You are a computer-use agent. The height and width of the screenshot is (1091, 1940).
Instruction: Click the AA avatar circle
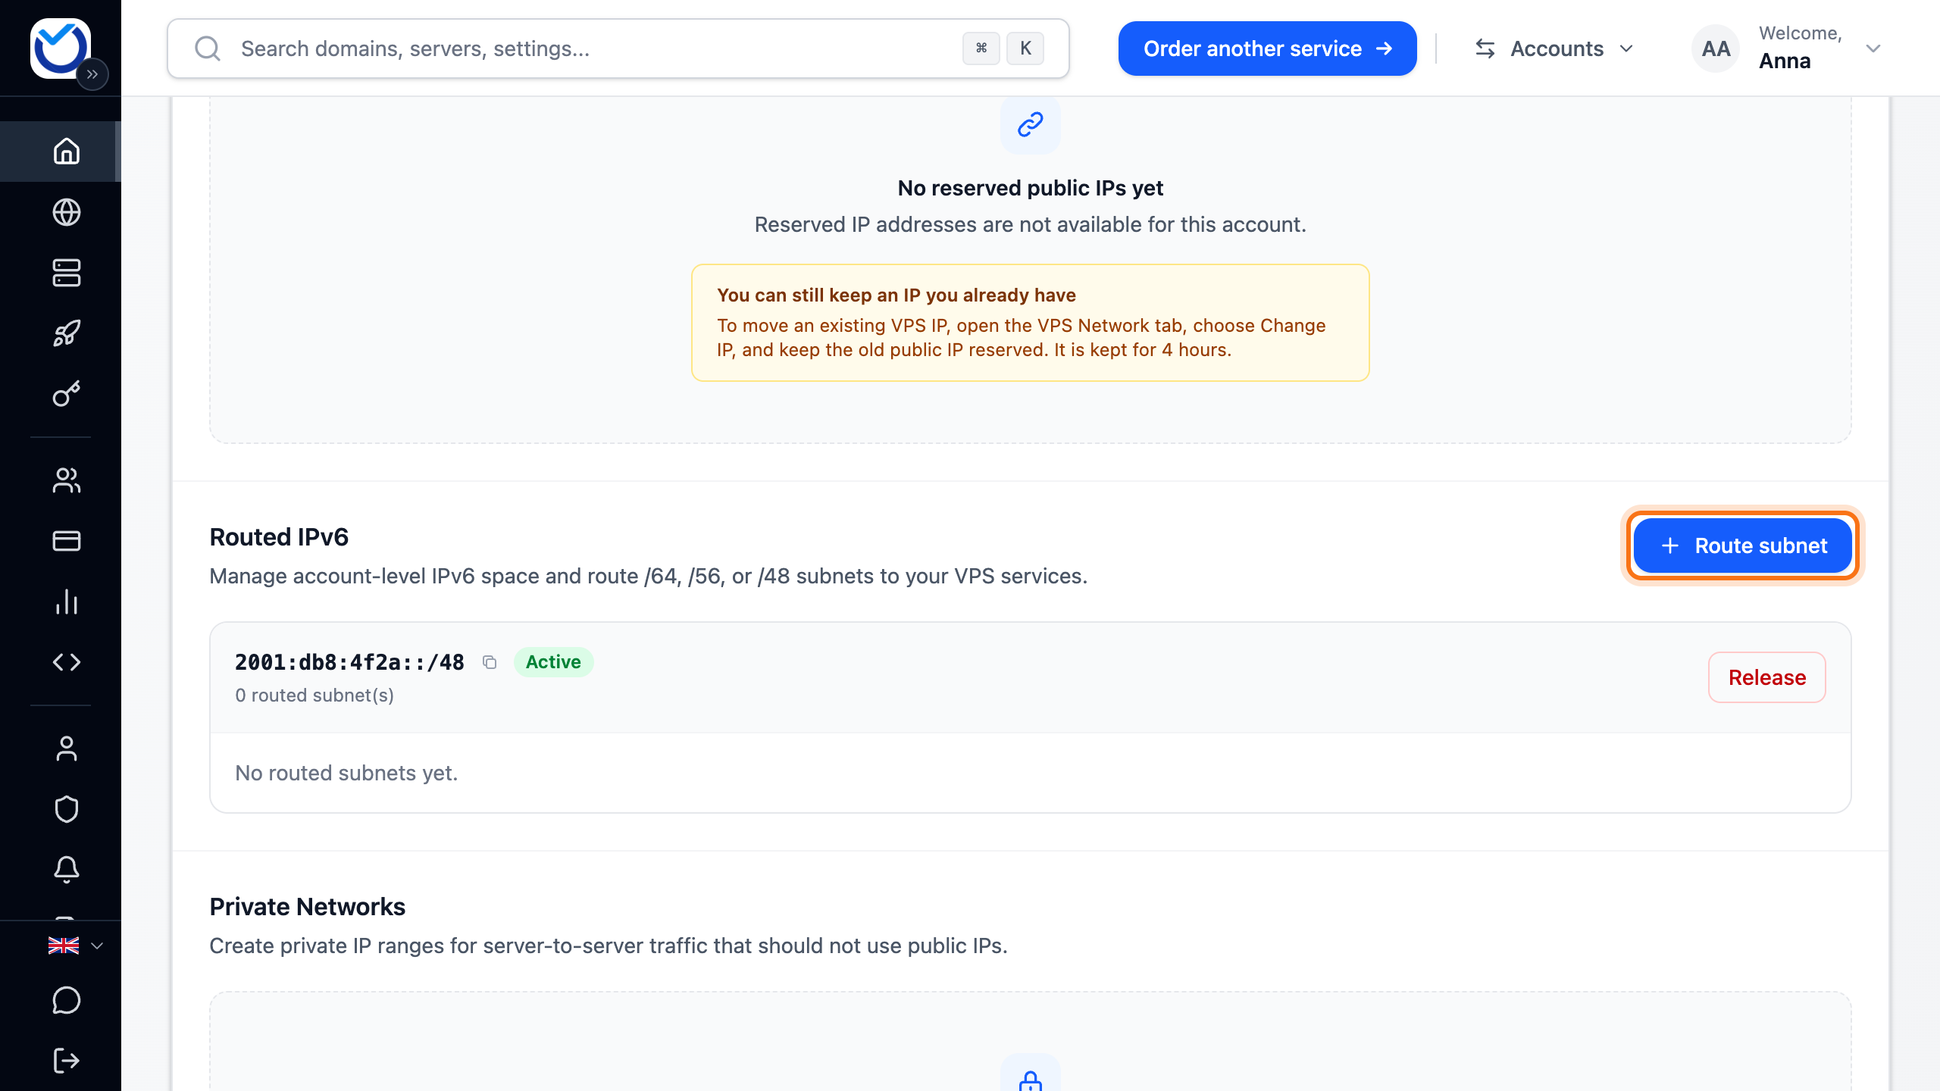tap(1716, 48)
